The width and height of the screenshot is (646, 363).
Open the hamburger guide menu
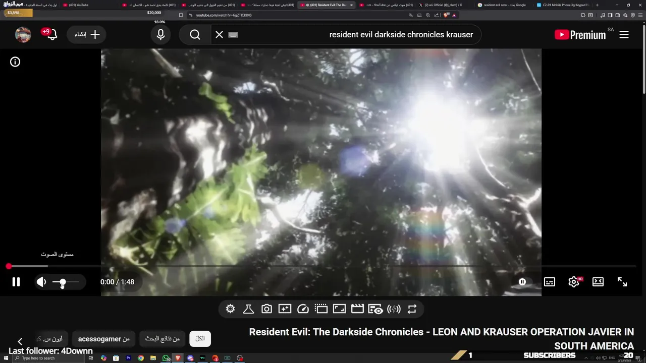[624, 35]
